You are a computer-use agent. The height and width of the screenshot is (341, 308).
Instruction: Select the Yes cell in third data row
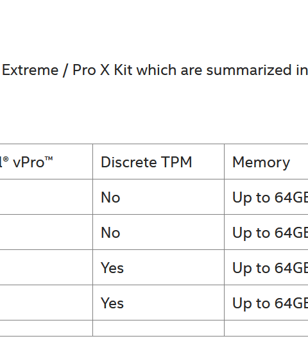pyautogui.click(x=158, y=267)
